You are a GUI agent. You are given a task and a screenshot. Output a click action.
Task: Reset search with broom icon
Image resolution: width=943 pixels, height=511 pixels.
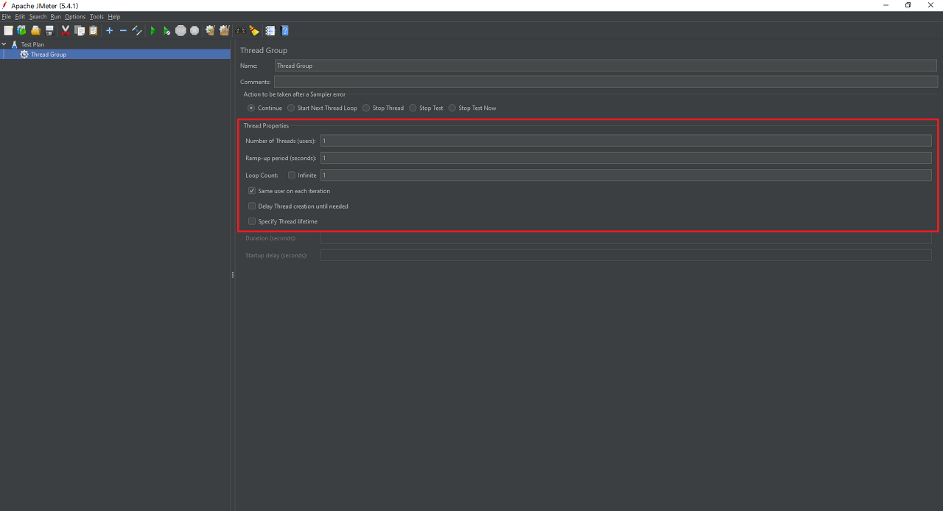click(x=254, y=30)
